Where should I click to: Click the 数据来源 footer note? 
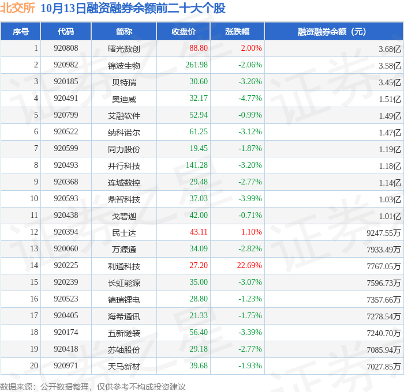(93, 387)
